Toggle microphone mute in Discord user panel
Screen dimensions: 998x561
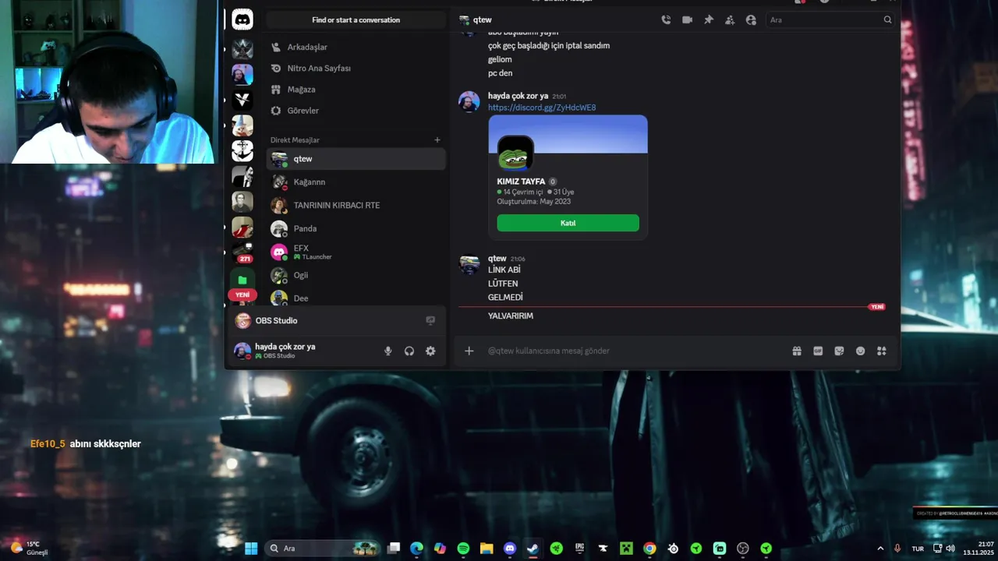click(x=388, y=351)
